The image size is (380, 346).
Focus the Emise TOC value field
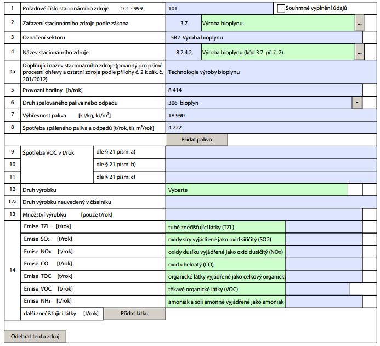324,277
